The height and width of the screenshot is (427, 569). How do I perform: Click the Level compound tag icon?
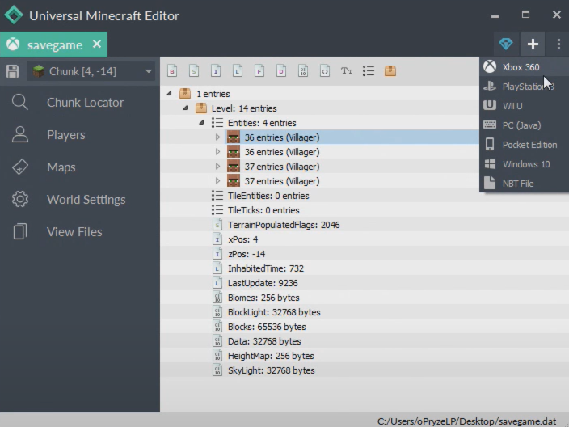coord(201,108)
